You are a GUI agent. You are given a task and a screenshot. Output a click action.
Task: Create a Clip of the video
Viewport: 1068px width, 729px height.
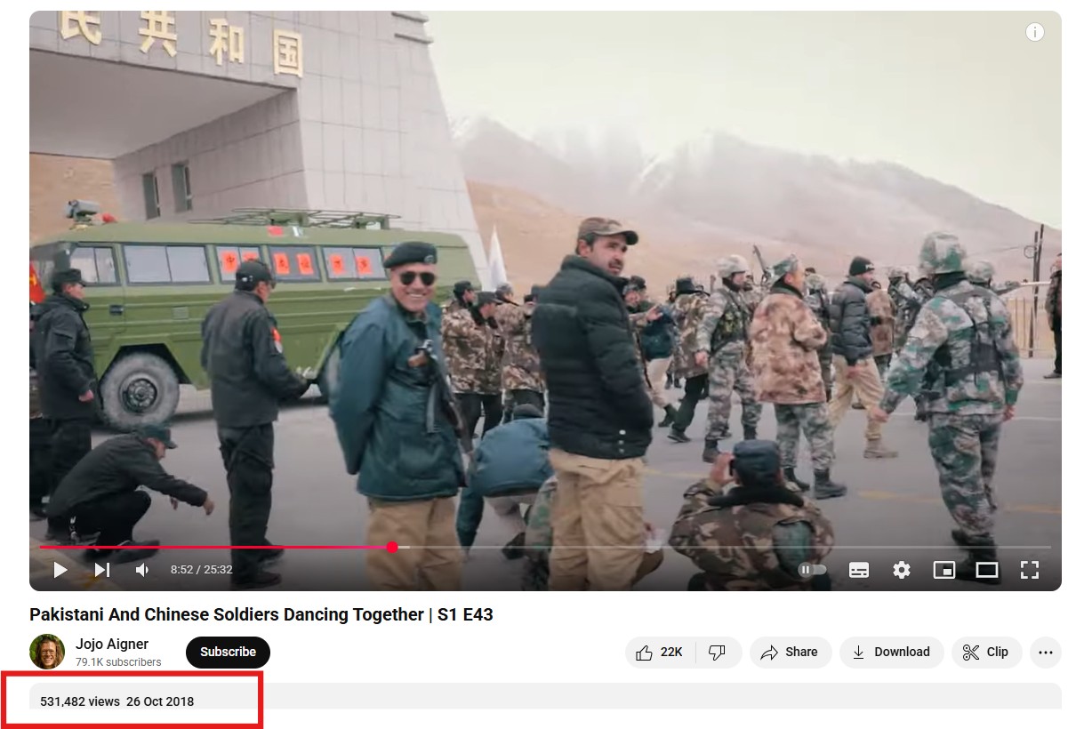(987, 653)
